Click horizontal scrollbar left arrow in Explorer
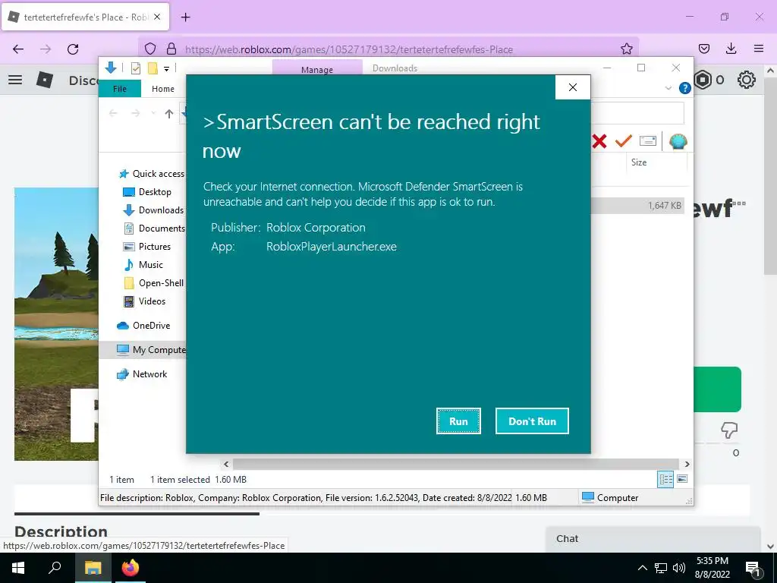This screenshot has height=583, width=777. point(226,464)
